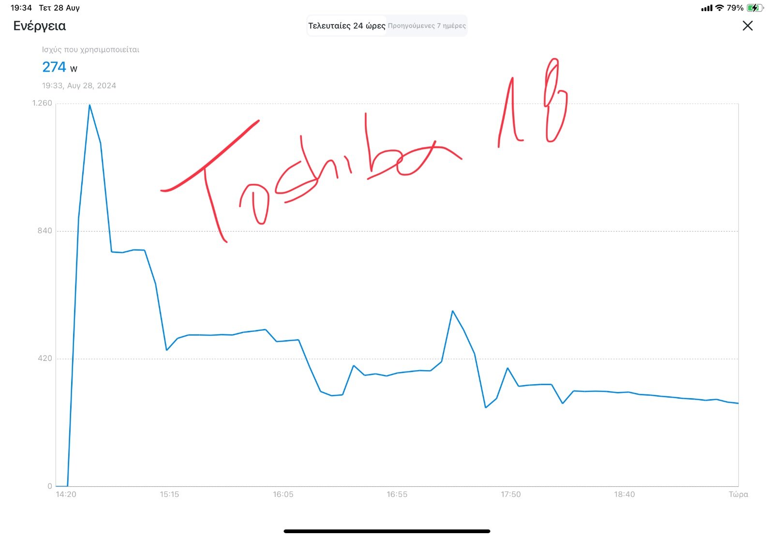Select the 15:15 time axis marker
The height and width of the screenshot is (538, 774).
(x=169, y=494)
